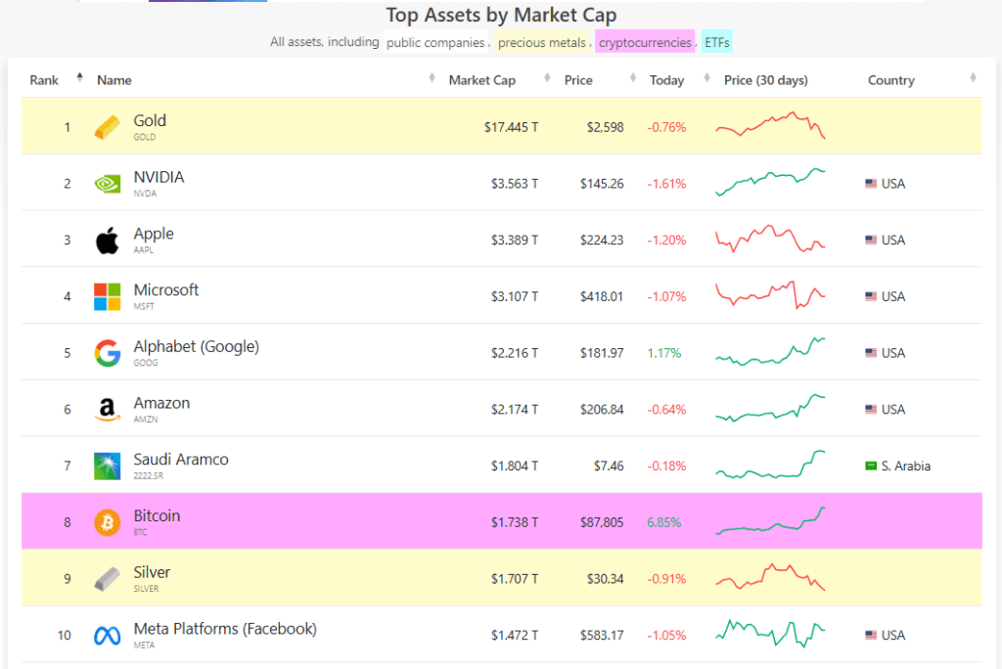Screen dimensions: 1002x669
Task: Click the Bitcoin logo icon
Action: 108,522
